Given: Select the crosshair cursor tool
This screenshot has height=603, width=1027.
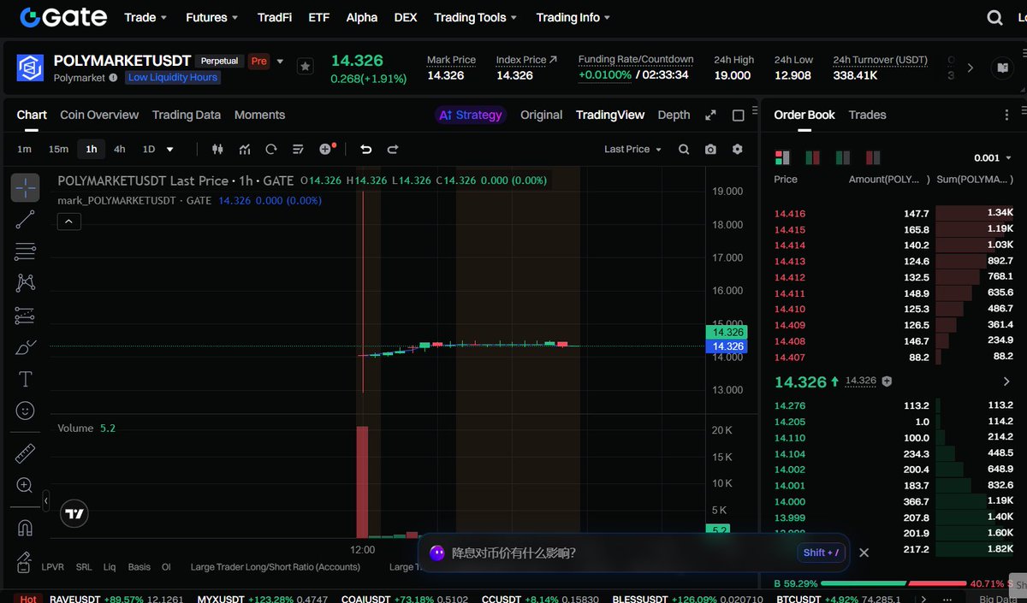Looking at the screenshot, I should [25, 187].
